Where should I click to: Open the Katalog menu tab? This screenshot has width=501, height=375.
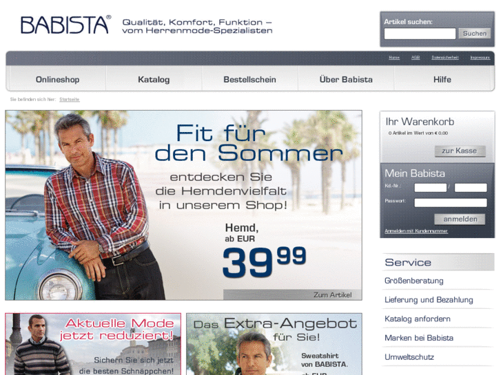(154, 79)
